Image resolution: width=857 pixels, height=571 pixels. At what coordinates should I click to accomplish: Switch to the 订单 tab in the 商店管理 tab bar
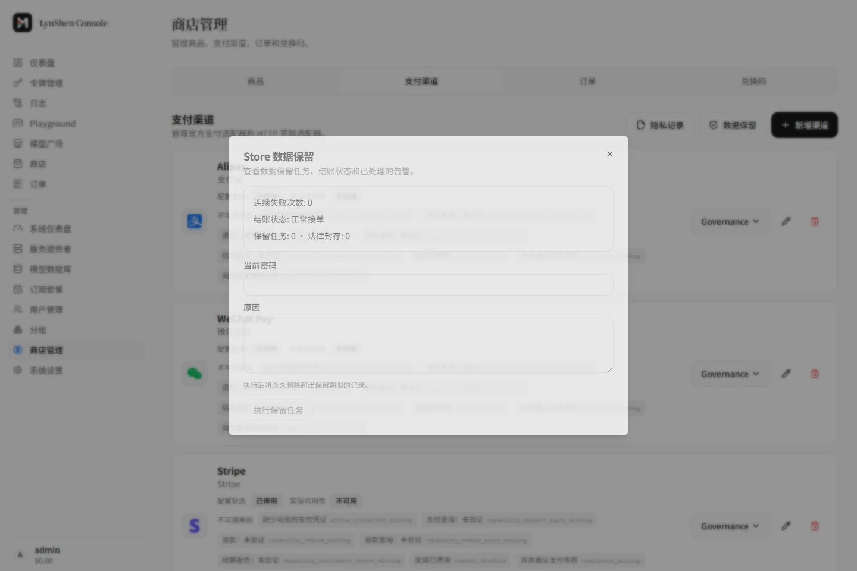click(587, 81)
